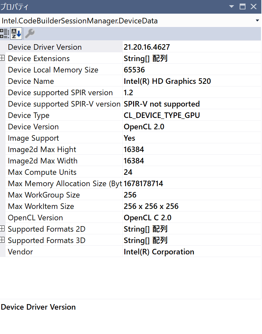Click the OpenCL Version value field
Screen dimensions: 262x334
pyautogui.click(x=191, y=218)
